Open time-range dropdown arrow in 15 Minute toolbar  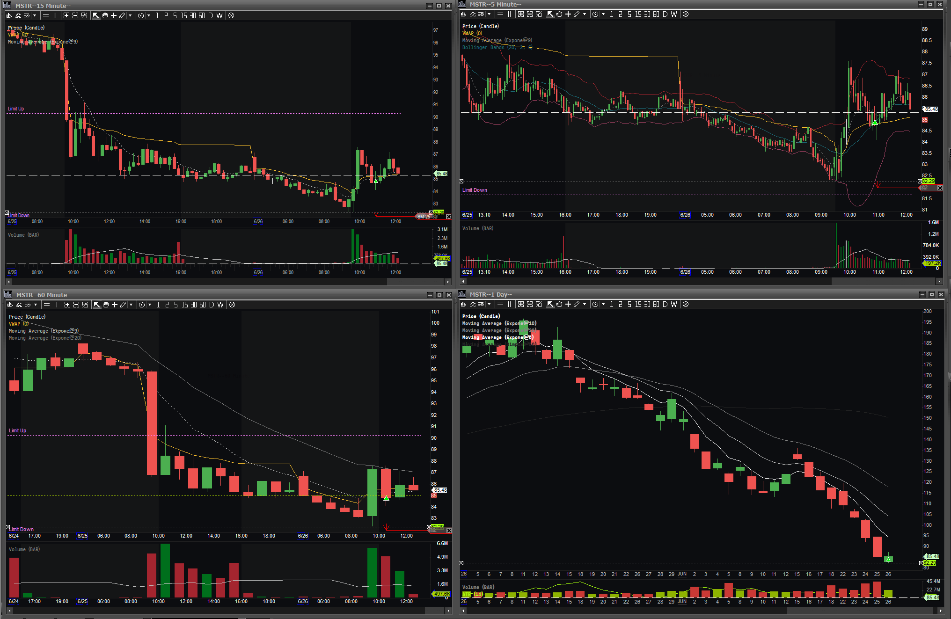[x=149, y=15]
